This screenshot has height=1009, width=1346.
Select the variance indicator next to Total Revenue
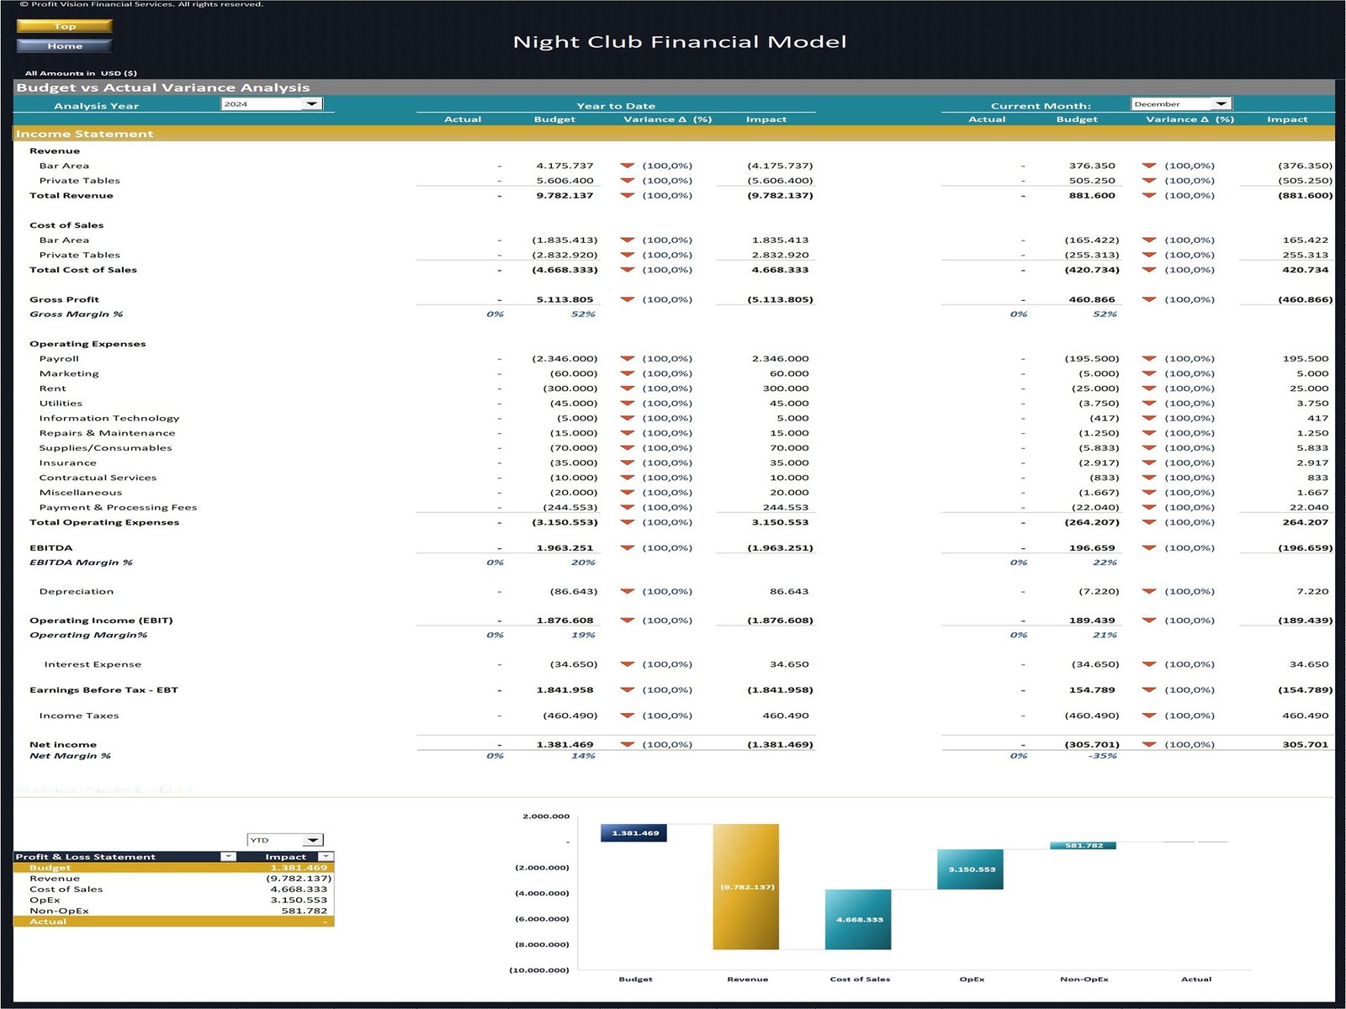(627, 195)
